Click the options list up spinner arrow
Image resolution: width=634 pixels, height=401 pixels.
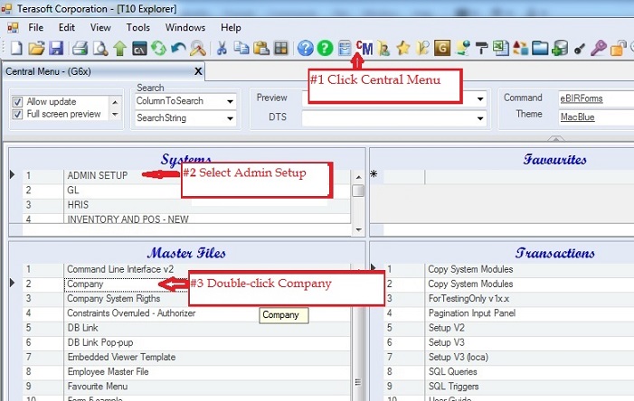[x=115, y=102]
